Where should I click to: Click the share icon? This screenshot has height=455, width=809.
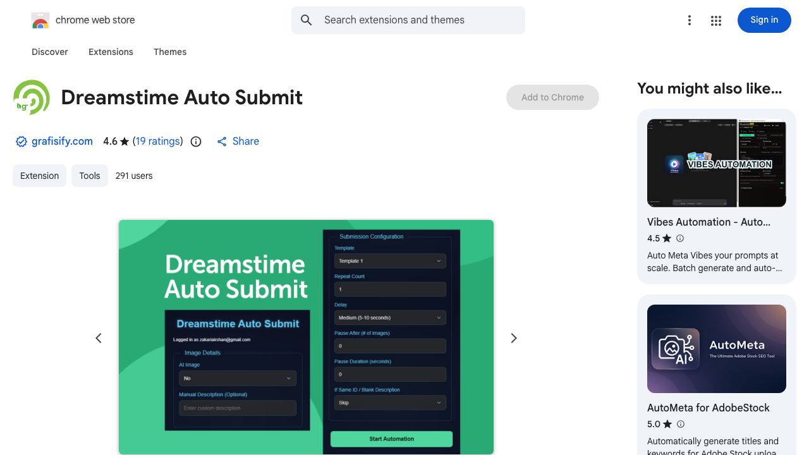coord(222,142)
